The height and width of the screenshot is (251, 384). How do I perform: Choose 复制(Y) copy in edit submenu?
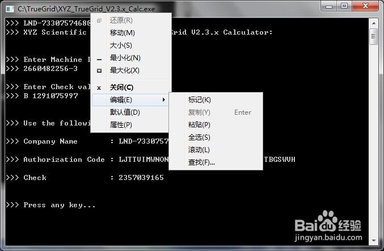tap(216, 112)
